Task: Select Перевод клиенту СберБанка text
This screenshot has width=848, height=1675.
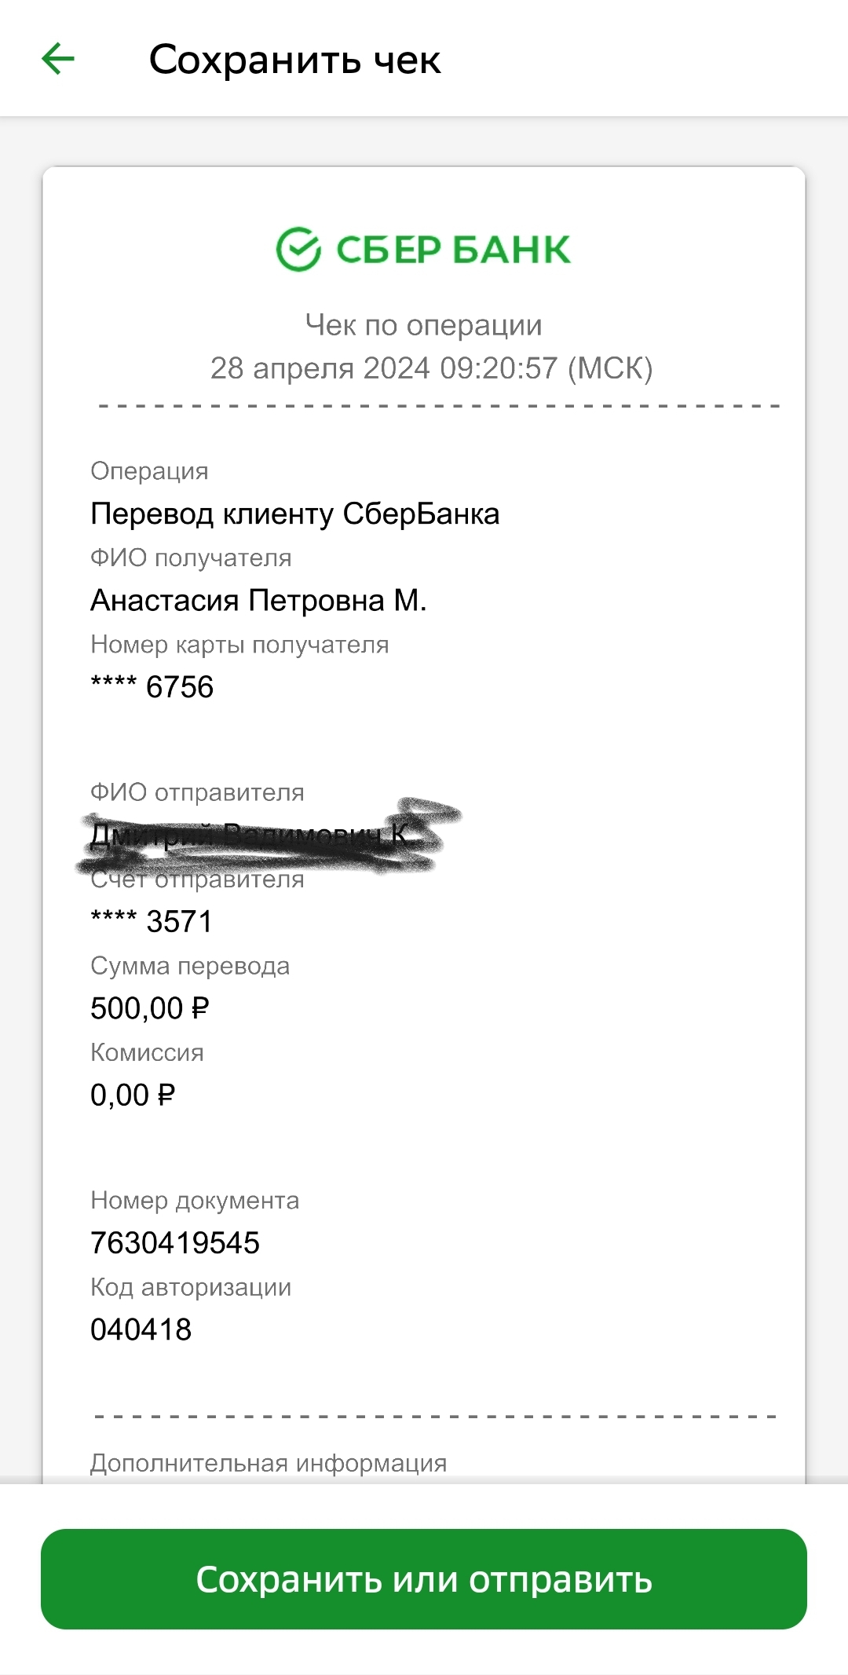Action: coord(294,514)
